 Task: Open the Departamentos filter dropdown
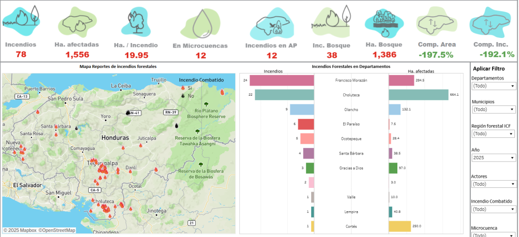point(494,86)
